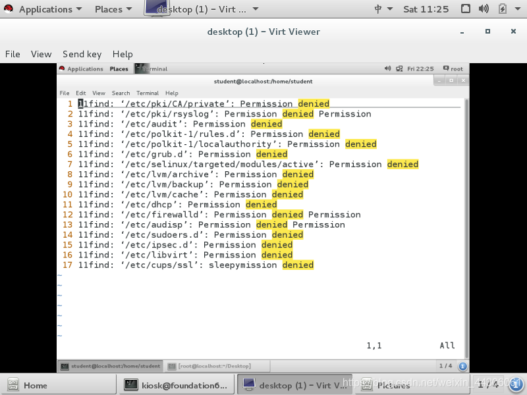Open terminal File menu
Image resolution: width=527 pixels, height=395 pixels.
65,93
